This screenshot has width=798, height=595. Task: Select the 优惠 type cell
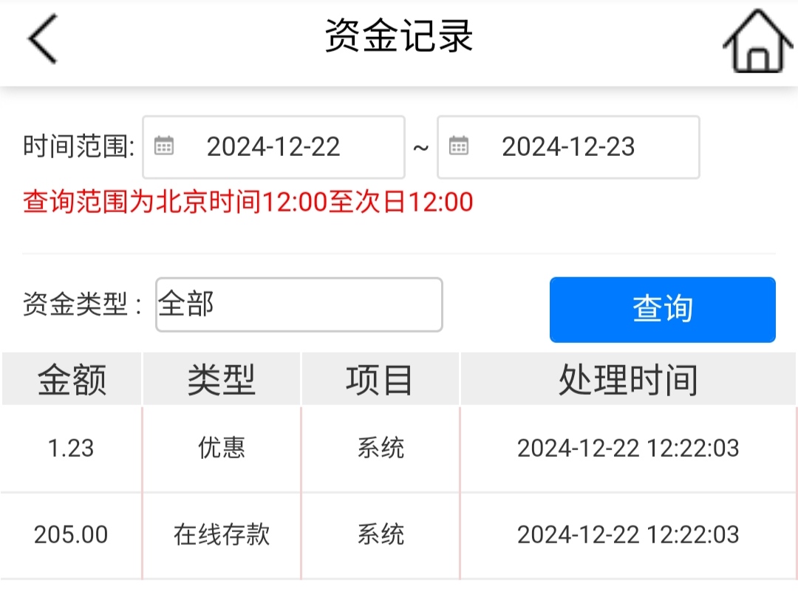[222, 449]
